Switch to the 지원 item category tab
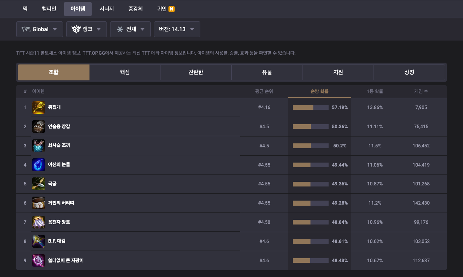The width and height of the screenshot is (463, 277). click(338, 72)
